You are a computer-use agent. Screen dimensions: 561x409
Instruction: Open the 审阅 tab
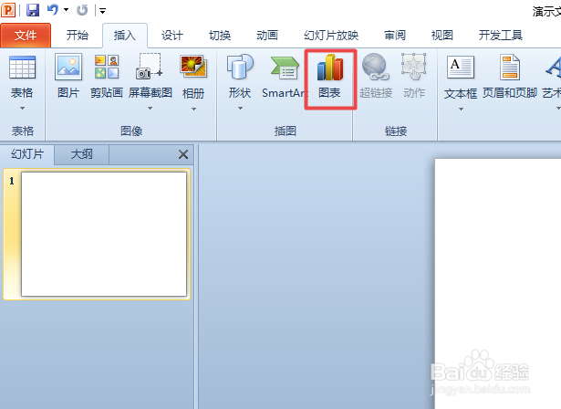[395, 35]
